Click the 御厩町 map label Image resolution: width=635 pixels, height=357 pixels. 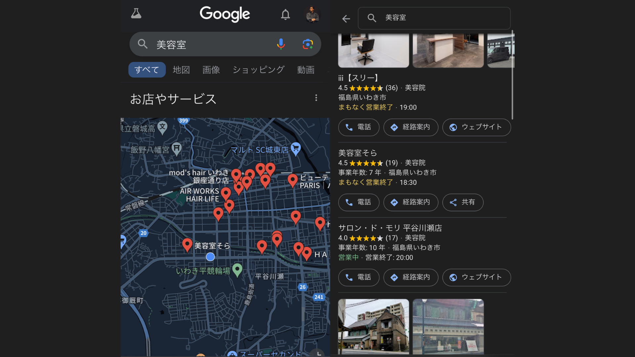point(133,300)
